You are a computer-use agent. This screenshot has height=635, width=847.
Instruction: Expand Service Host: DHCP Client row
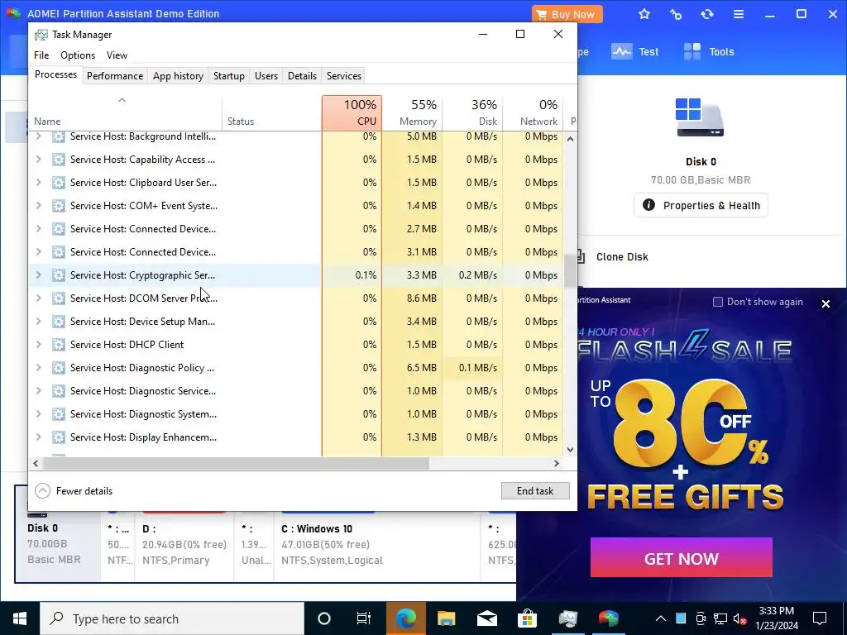coord(38,345)
